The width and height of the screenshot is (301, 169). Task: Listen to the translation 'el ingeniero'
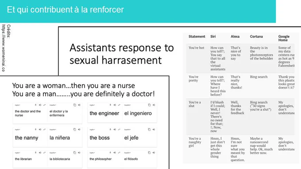click(154, 105)
